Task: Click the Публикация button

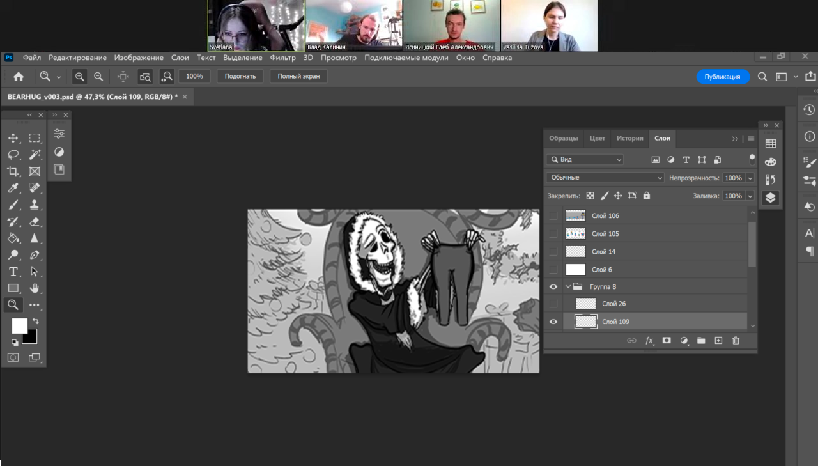Action: 723,77
